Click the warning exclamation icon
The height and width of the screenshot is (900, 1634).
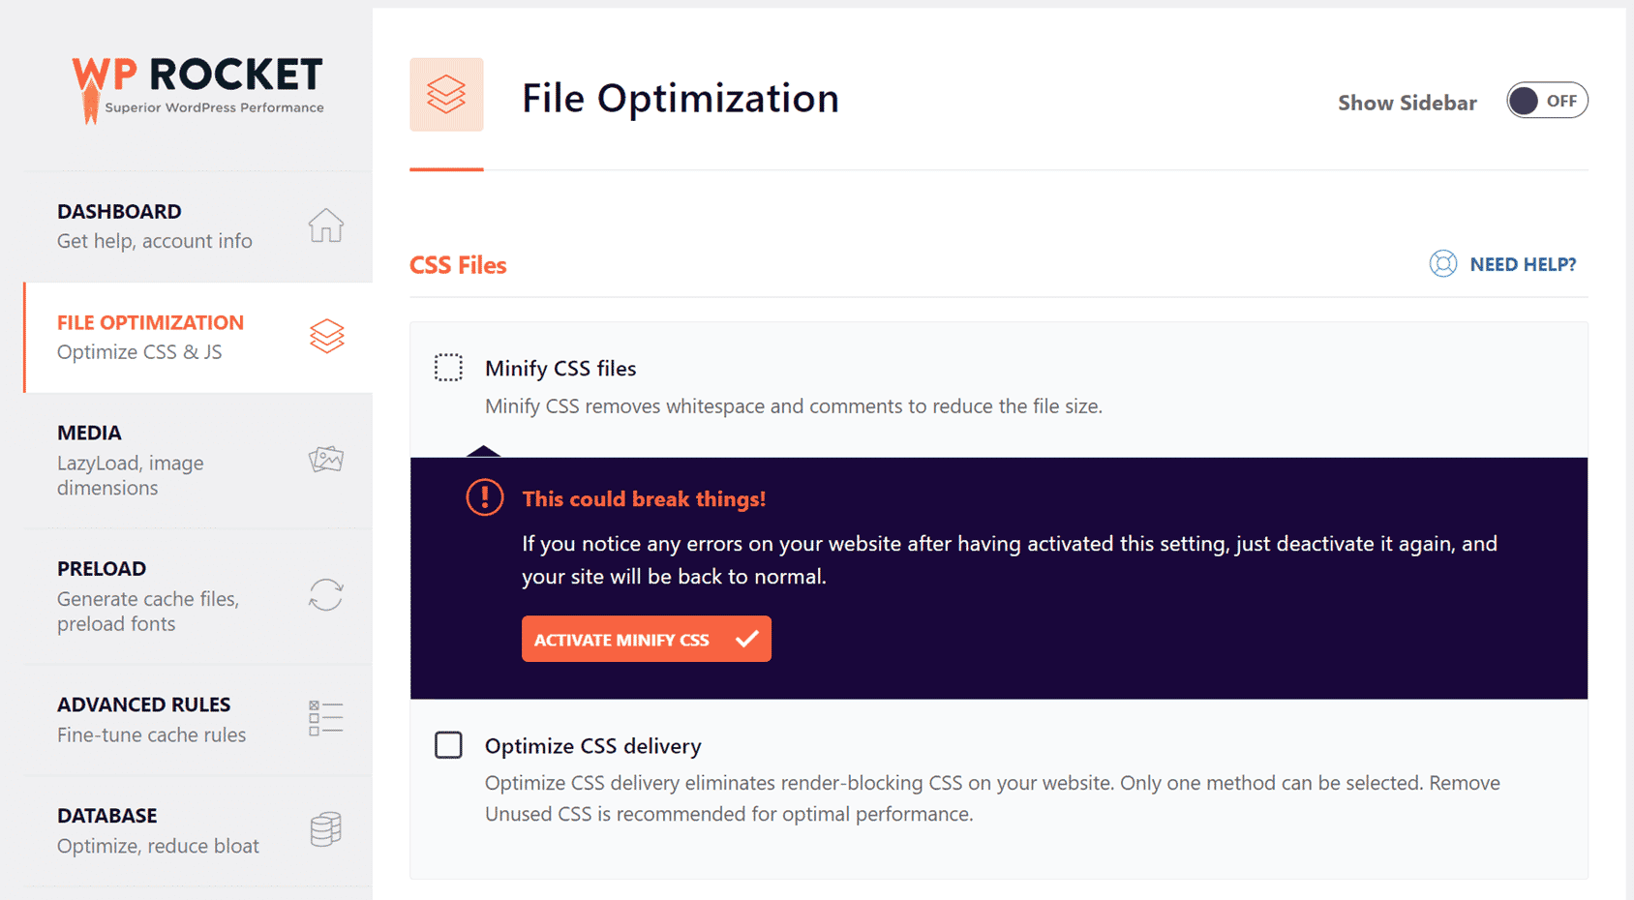[x=485, y=497]
